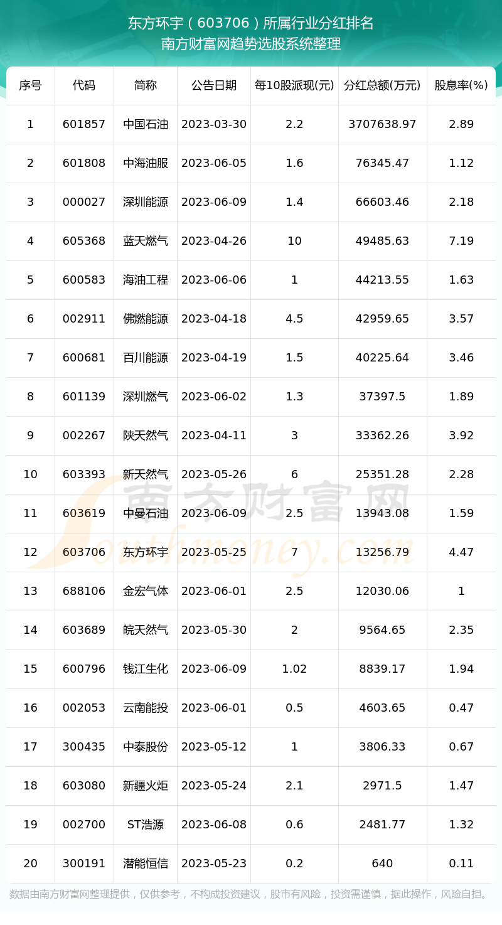Select stock name 深圳能源
The width and height of the screenshot is (502, 925).
click(x=146, y=202)
